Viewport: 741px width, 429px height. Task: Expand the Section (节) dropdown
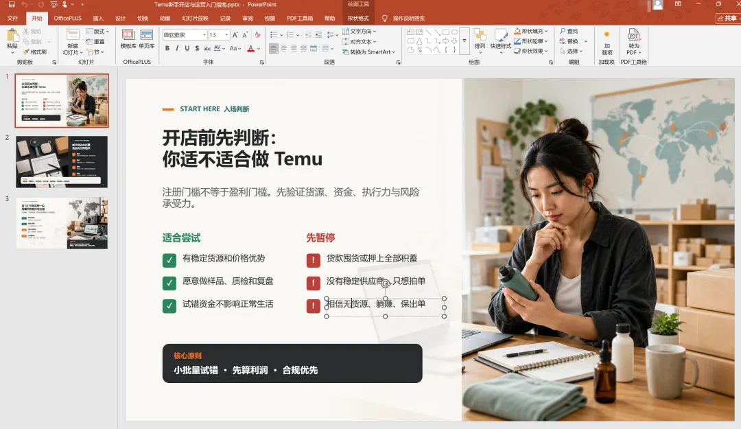[x=95, y=52]
